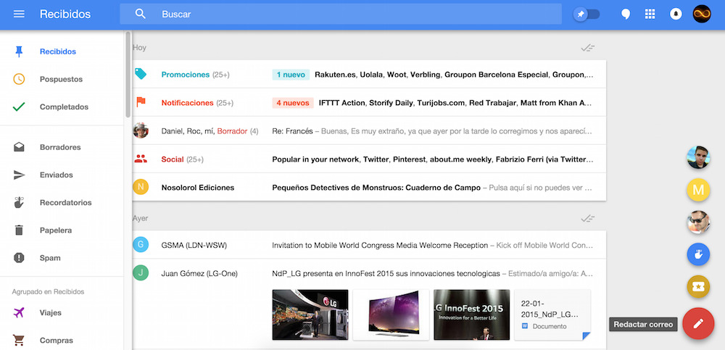
Task: Click the Compras shopping cart icon
Action: click(x=19, y=341)
